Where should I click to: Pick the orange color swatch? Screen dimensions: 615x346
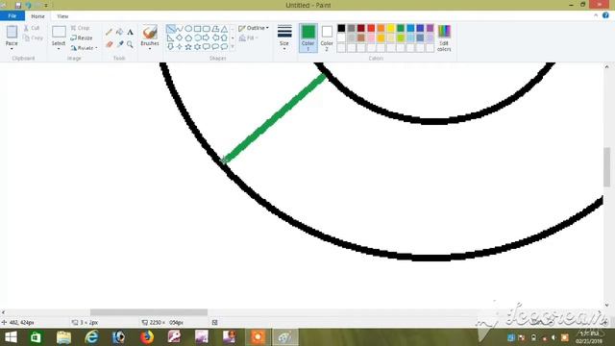(381, 28)
